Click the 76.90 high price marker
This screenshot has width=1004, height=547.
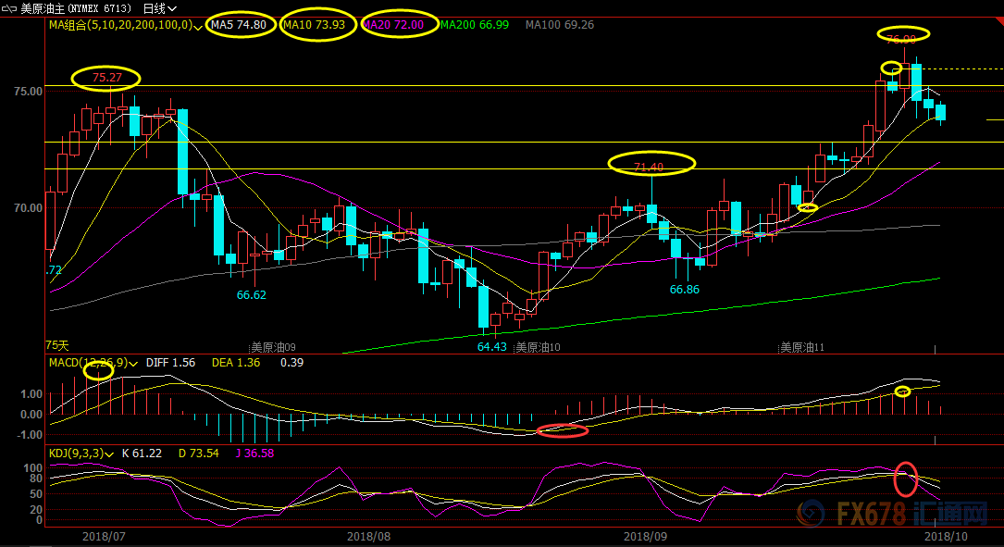coord(900,39)
